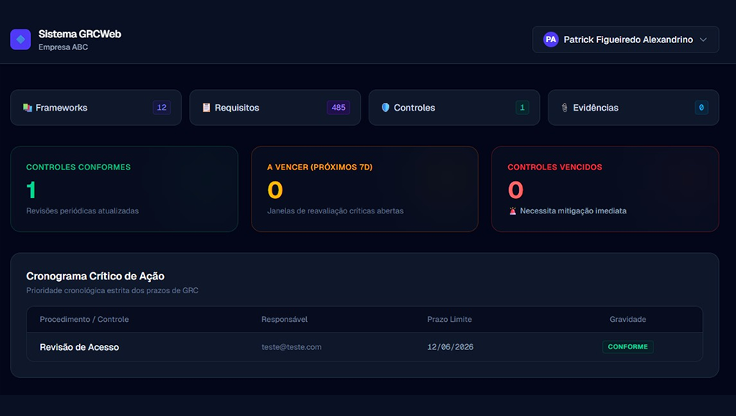The image size is (736, 416).
Task: Click the Responsável column header
Action: coord(285,320)
